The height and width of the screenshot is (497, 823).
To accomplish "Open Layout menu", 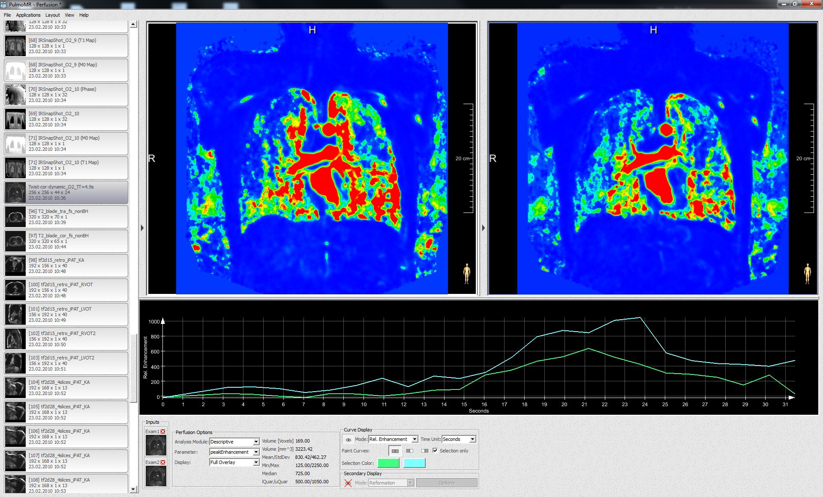I will coord(53,15).
